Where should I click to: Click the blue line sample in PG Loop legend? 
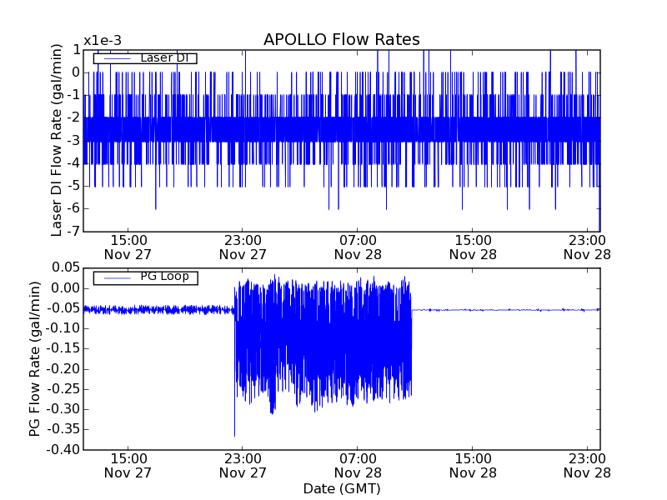click(117, 278)
